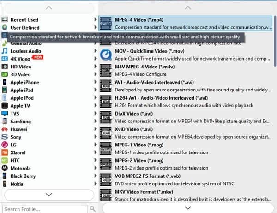Click the search magnifier icon
Image resolution: width=277 pixels, height=213 pixels.
pos(92,209)
